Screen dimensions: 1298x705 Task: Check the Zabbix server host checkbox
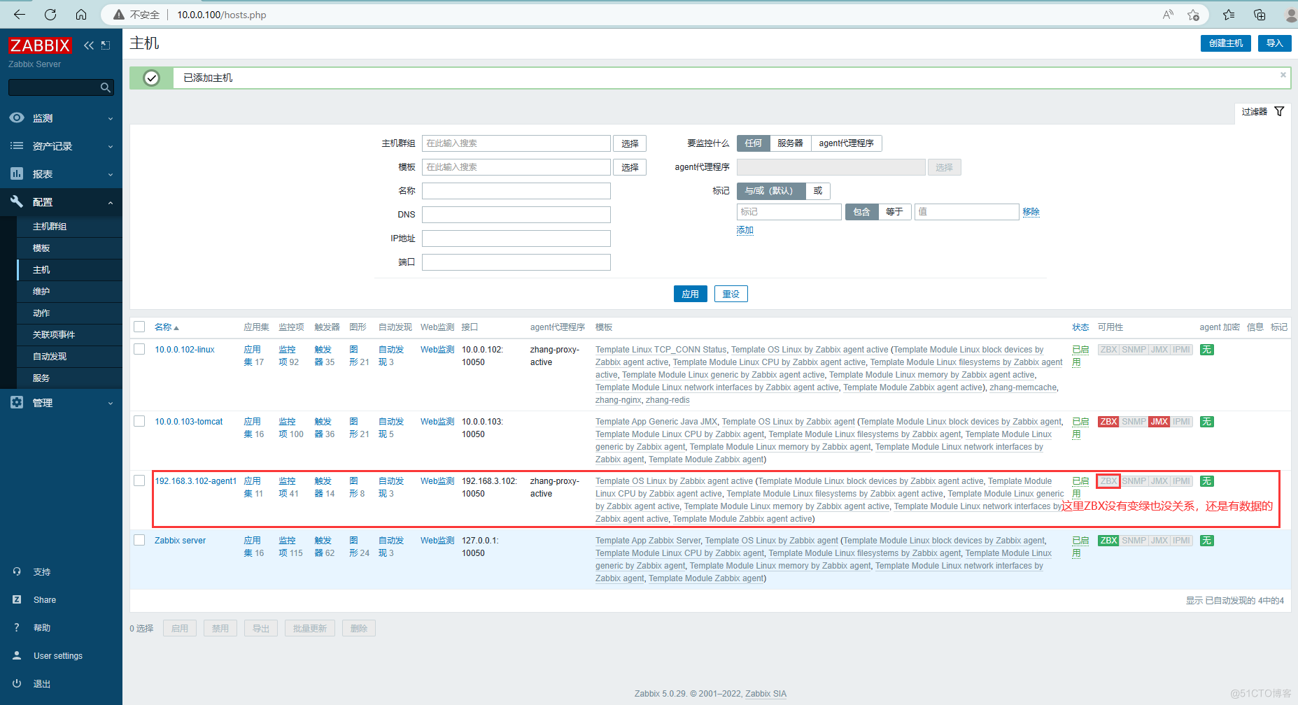[x=139, y=540]
